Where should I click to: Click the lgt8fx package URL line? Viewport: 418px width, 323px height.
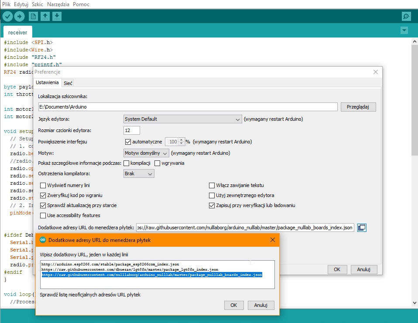(x=130, y=269)
